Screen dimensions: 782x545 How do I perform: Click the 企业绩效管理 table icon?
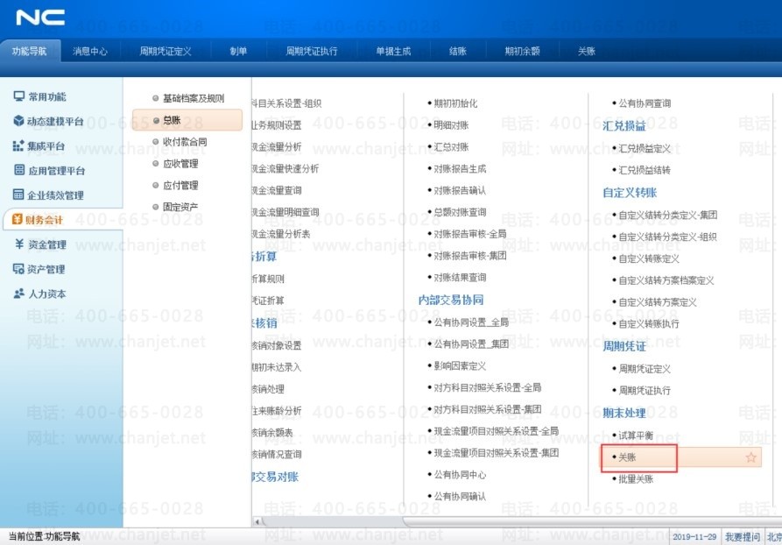18,195
